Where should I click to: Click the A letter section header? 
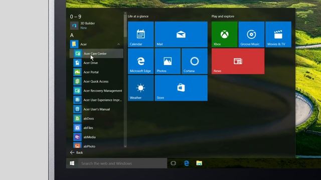pyautogui.click(x=72, y=35)
